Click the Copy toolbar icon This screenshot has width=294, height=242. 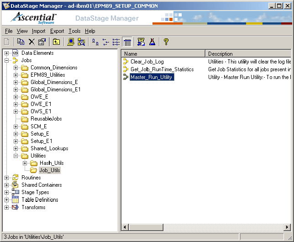pos(21,42)
